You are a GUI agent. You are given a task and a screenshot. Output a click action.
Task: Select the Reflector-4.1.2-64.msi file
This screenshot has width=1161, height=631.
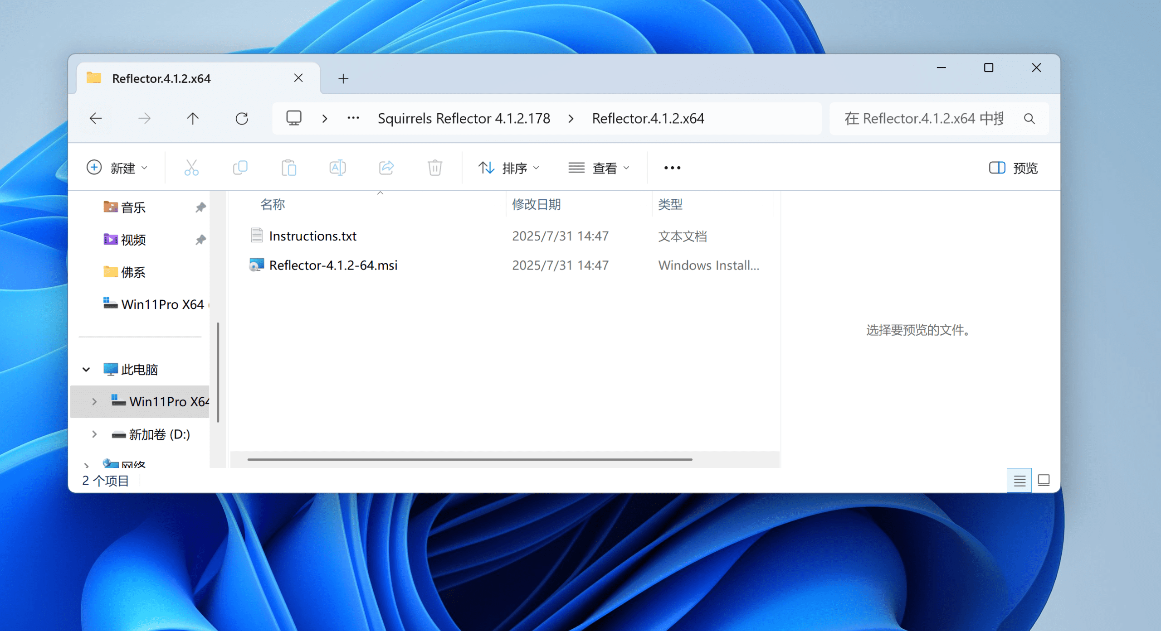(x=333, y=265)
